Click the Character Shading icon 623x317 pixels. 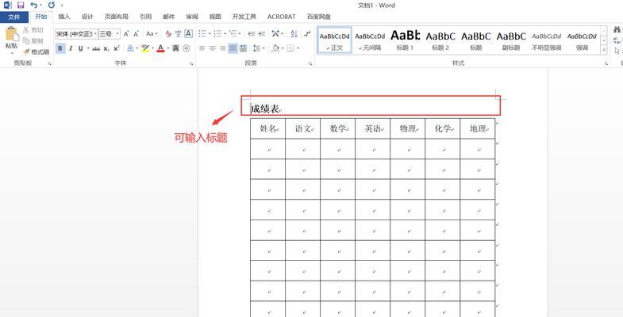click(175, 48)
